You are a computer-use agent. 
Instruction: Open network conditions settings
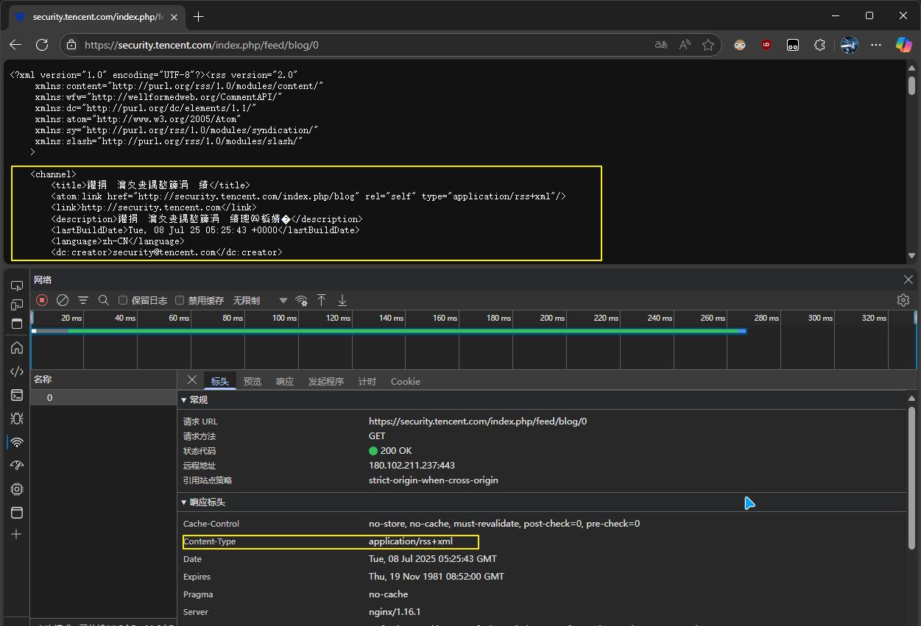[x=301, y=300]
